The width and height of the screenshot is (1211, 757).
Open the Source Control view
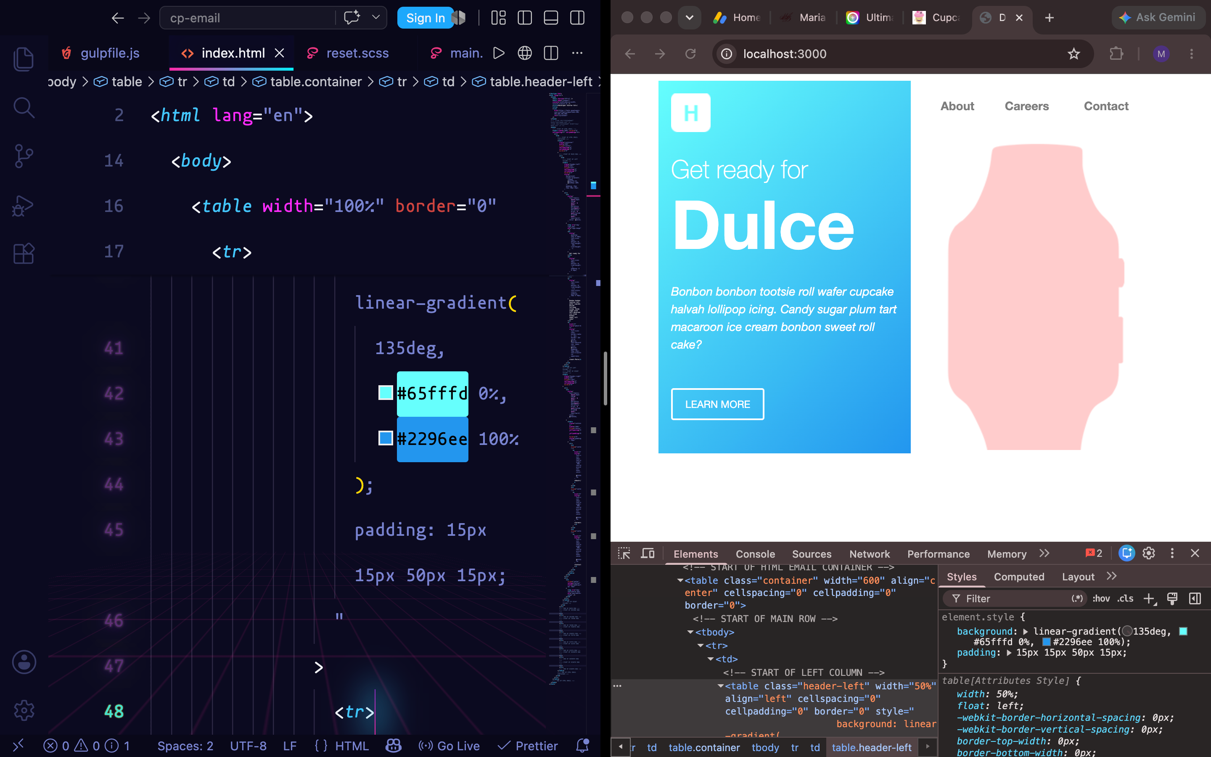pyautogui.click(x=24, y=156)
